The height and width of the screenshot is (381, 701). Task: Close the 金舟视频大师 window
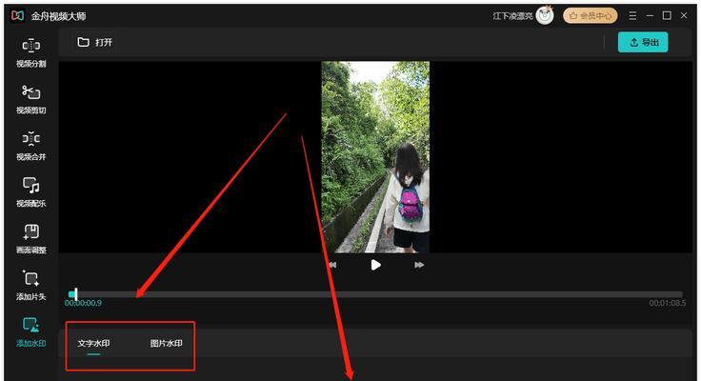(684, 15)
